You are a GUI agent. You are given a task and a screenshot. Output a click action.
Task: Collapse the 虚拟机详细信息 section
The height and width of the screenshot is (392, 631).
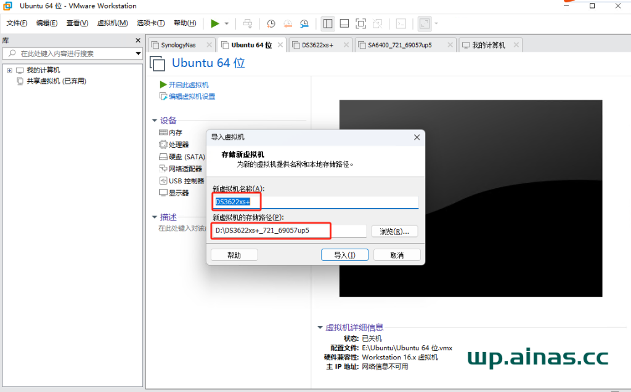click(x=320, y=327)
